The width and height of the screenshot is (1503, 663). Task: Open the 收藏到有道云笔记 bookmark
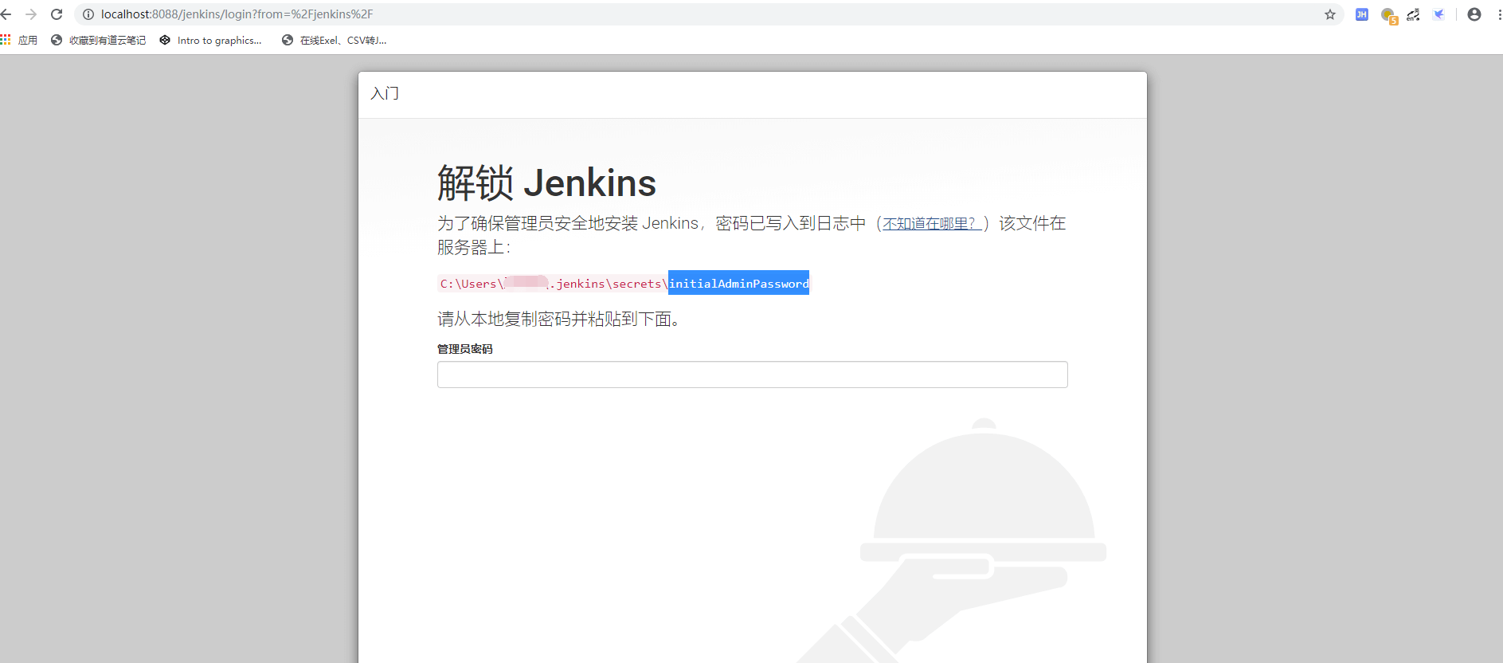[x=98, y=40]
